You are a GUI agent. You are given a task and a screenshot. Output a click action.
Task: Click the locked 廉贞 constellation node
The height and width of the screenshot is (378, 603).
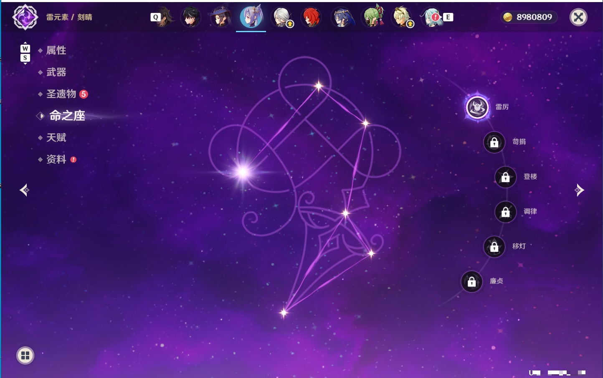pyautogui.click(x=472, y=282)
